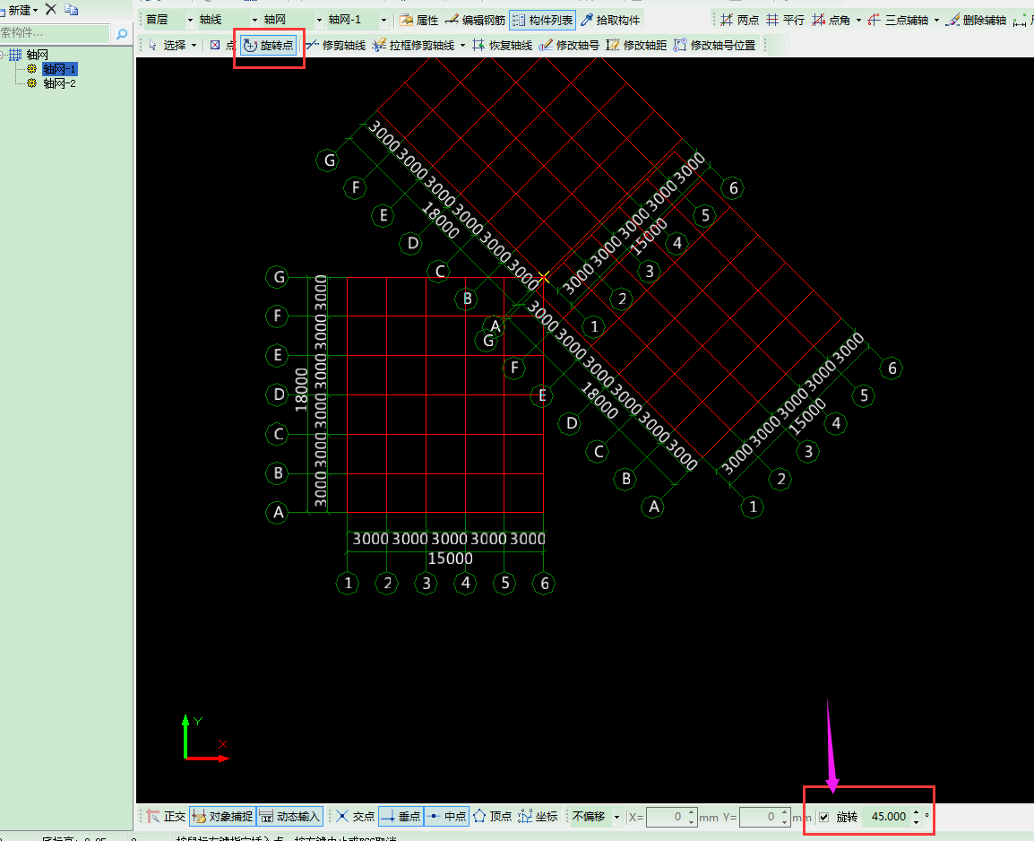Open the 不偏移 offset mode dropdown
Image resolution: width=1034 pixels, height=841 pixels.
(x=616, y=817)
